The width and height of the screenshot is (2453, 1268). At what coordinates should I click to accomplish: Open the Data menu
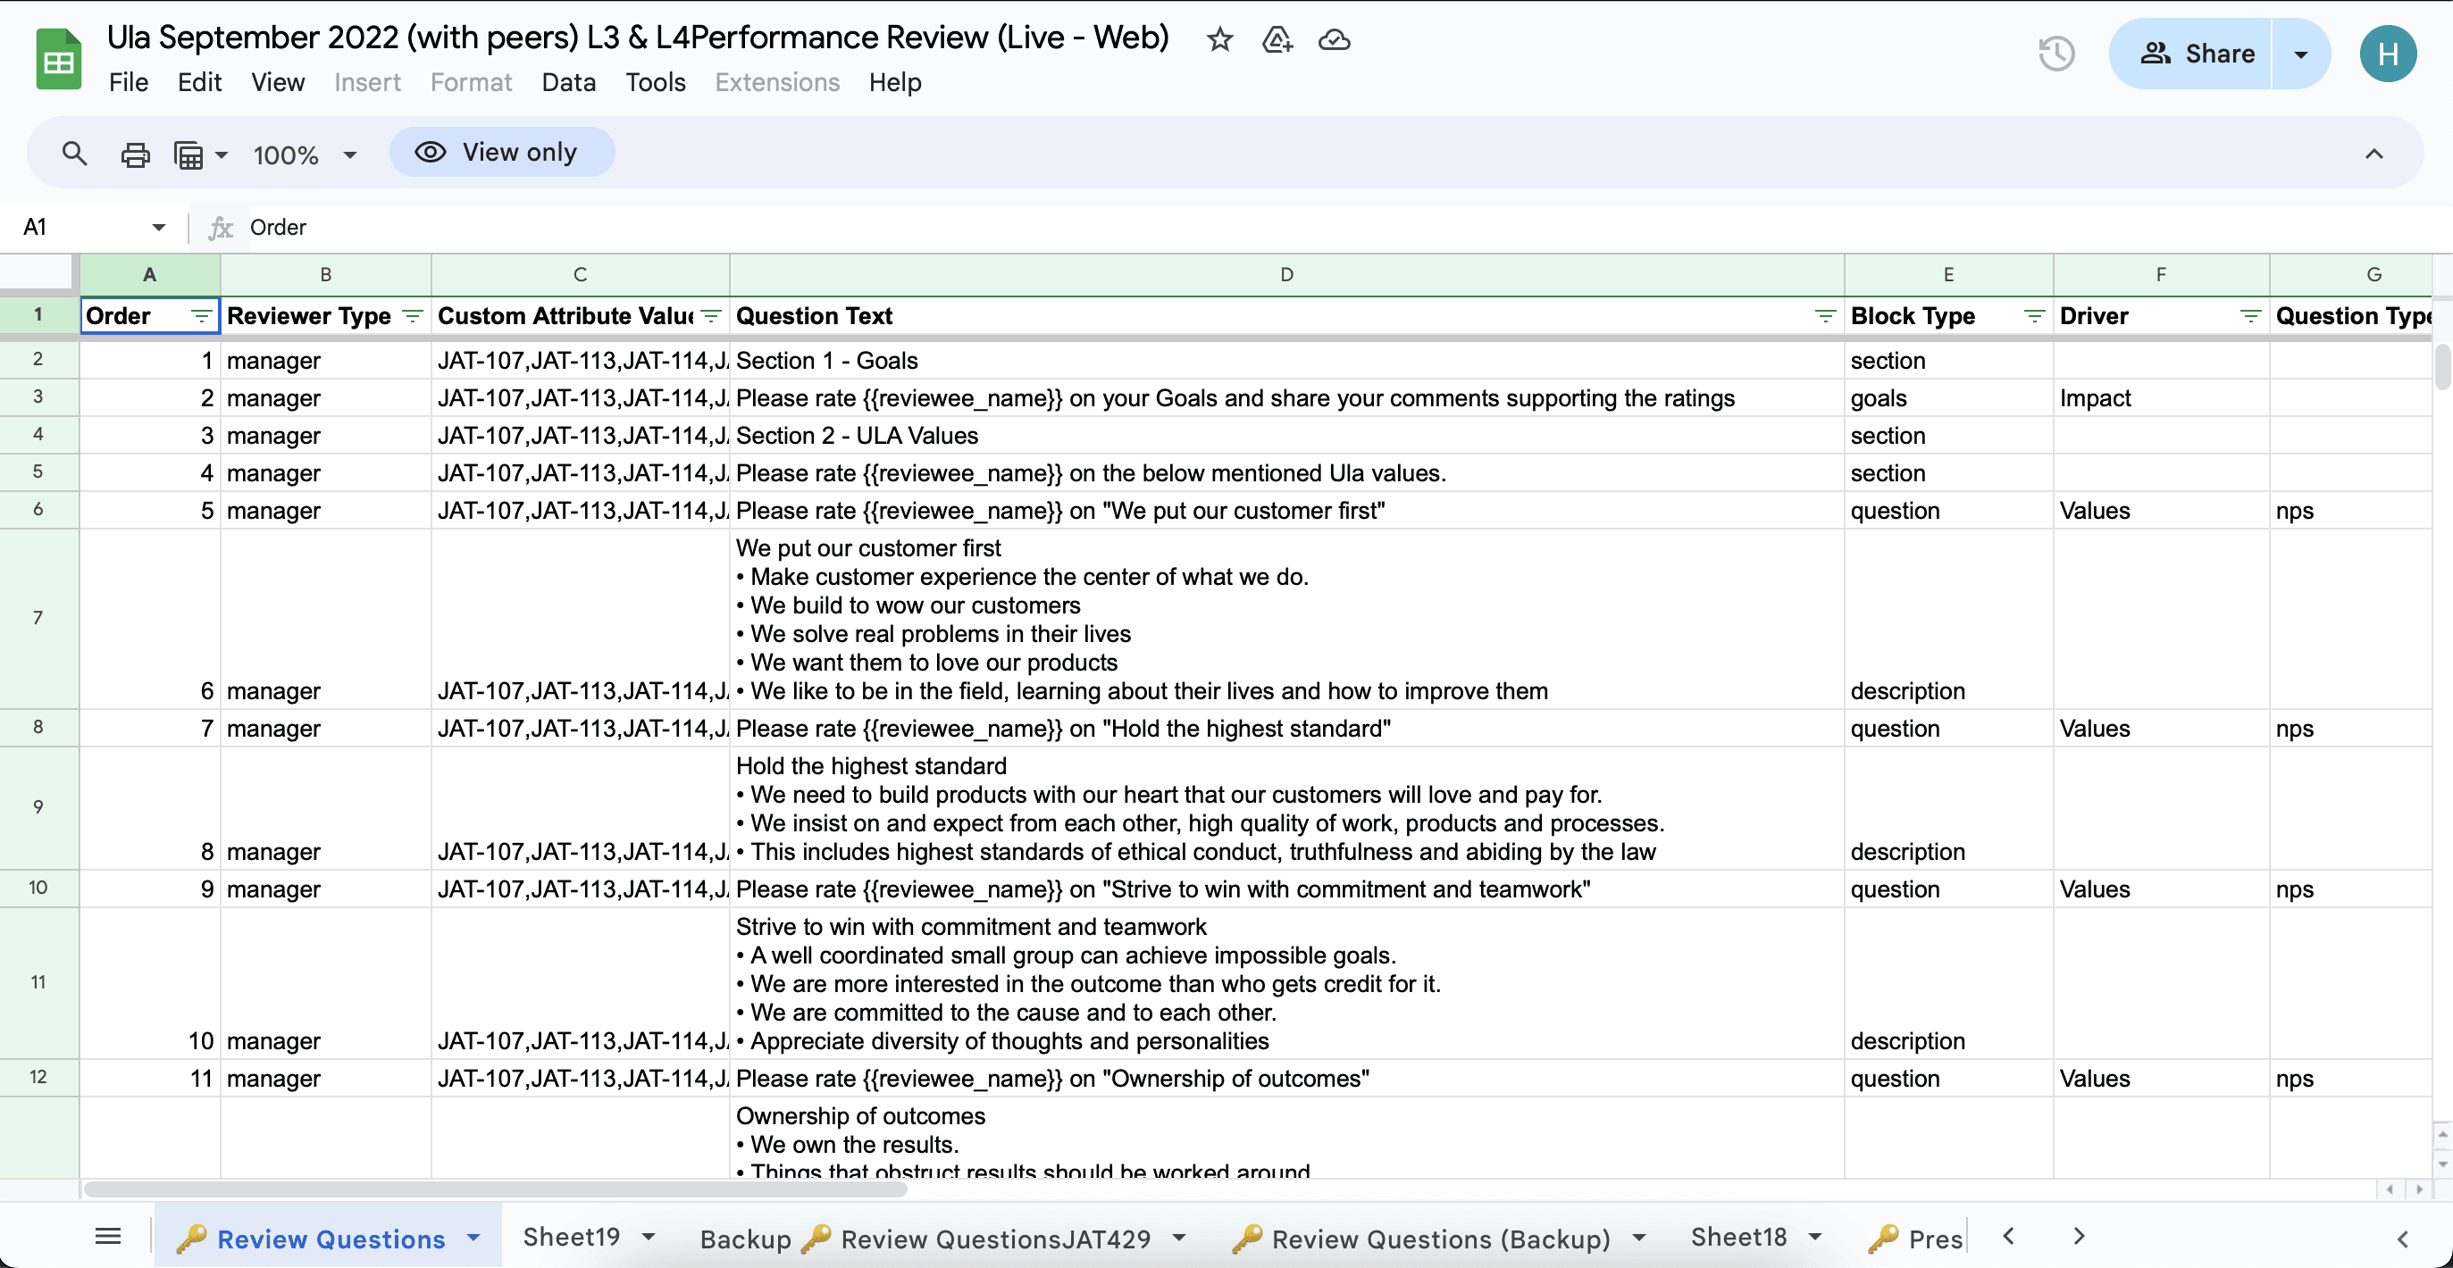[x=568, y=83]
